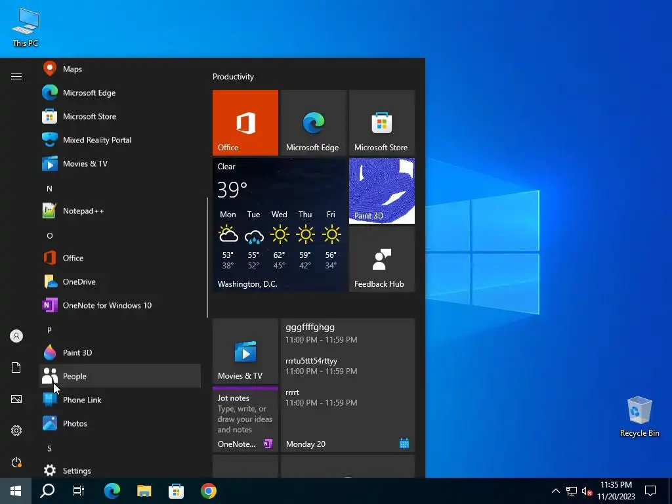Open the Microsoft Store tile
The width and height of the screenshot is (672, 504).
382,123
